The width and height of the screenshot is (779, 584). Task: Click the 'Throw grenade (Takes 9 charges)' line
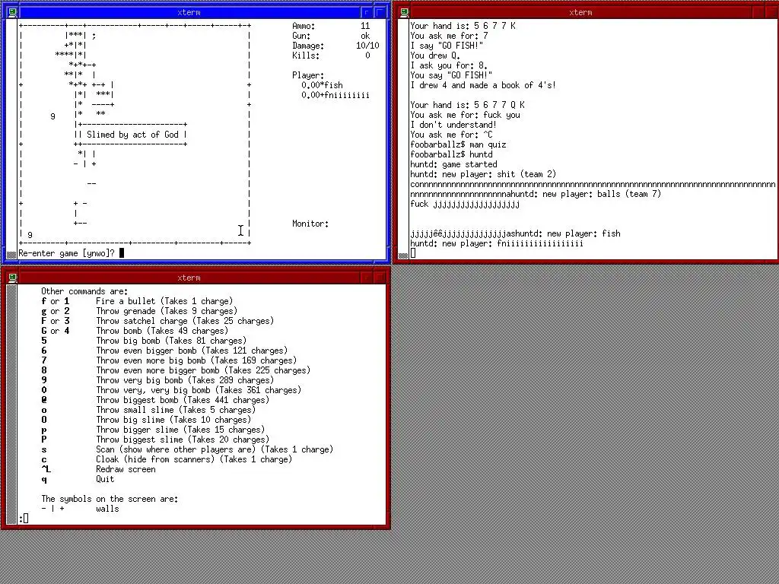[167, 311]
